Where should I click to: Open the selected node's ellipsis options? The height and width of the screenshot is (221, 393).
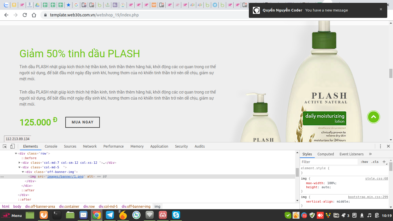tap(2, 176)
